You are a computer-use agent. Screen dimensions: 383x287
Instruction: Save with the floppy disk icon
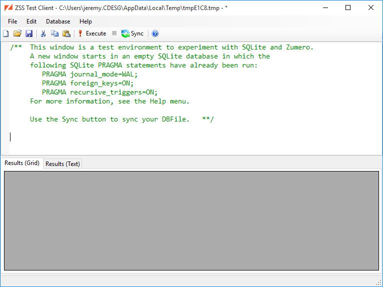29,33
